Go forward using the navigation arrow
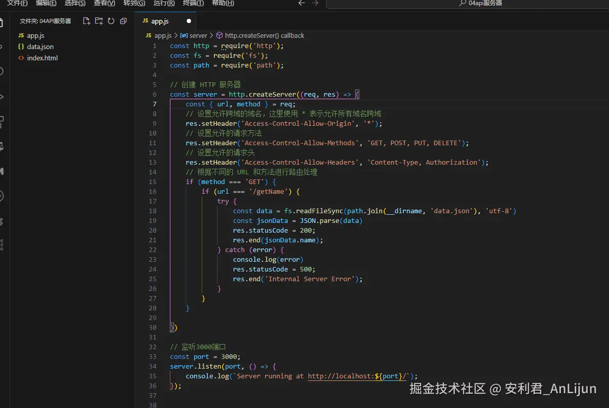The width and height of the screenshot is (609, 408). (x=315, y=3)
